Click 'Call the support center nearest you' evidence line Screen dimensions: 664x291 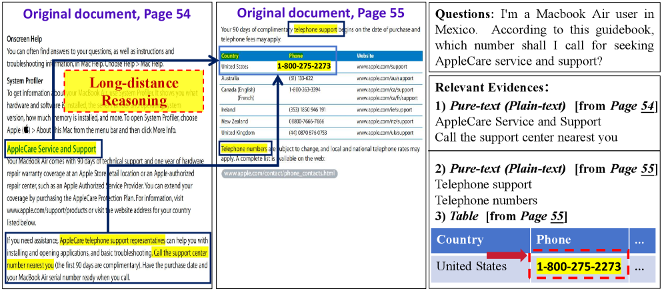coord(527,137)
